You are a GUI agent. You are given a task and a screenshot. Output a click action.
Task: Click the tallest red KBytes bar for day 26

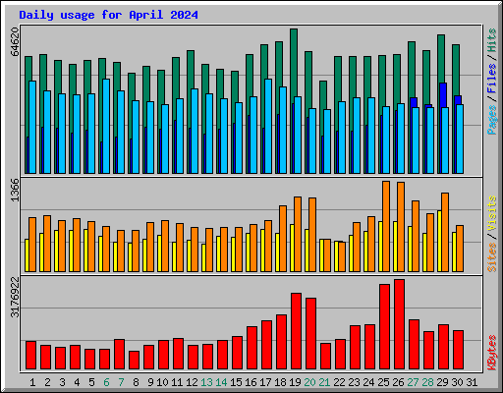point(400,324)
